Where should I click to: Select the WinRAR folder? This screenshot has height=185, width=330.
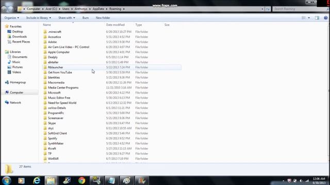(53, 159)
